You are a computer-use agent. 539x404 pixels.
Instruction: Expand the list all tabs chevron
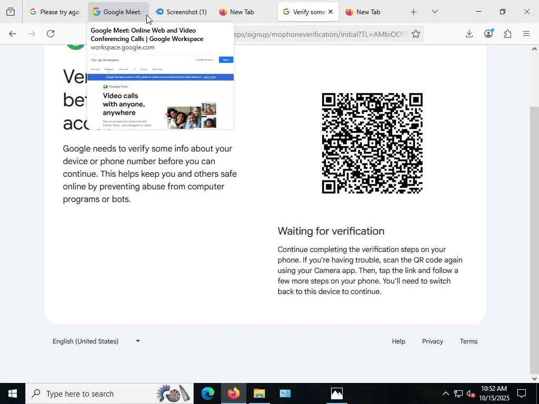[x=435, y=12]
